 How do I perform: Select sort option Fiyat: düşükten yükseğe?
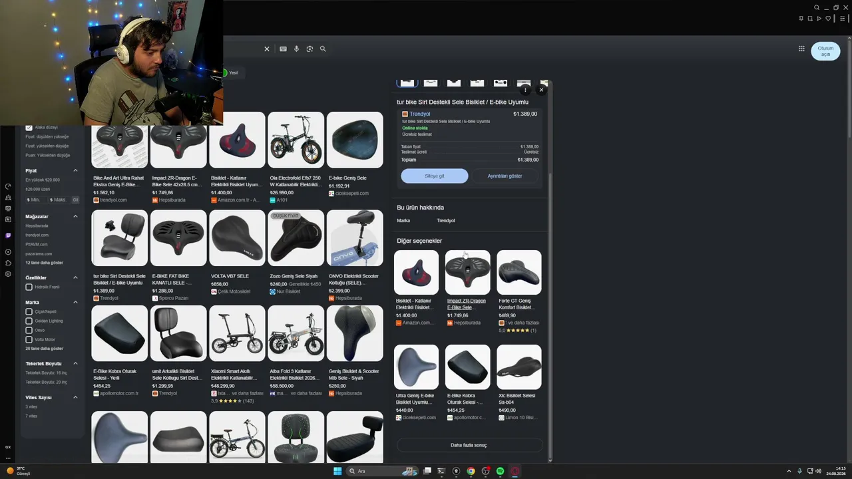pyautogui.click(x=47, y=136)
